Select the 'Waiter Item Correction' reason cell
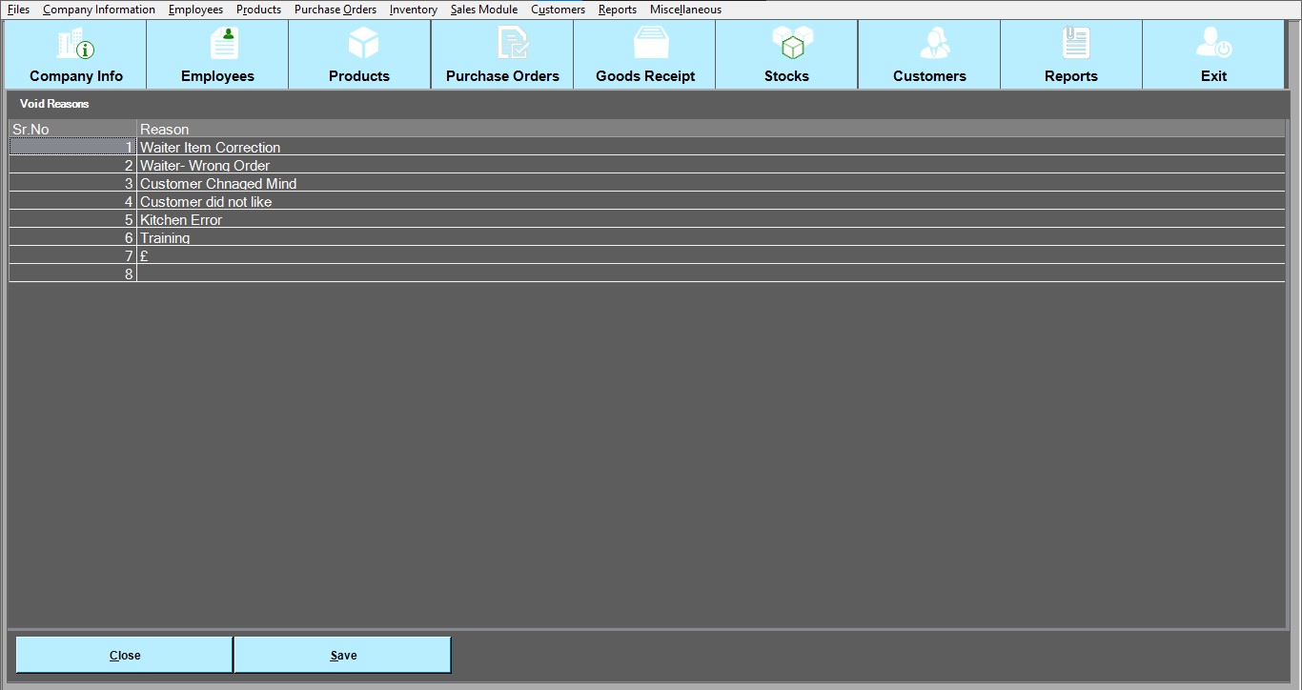 (211, 148)
